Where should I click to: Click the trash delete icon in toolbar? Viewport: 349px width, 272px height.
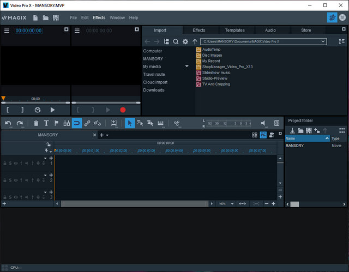pos(36,123)
